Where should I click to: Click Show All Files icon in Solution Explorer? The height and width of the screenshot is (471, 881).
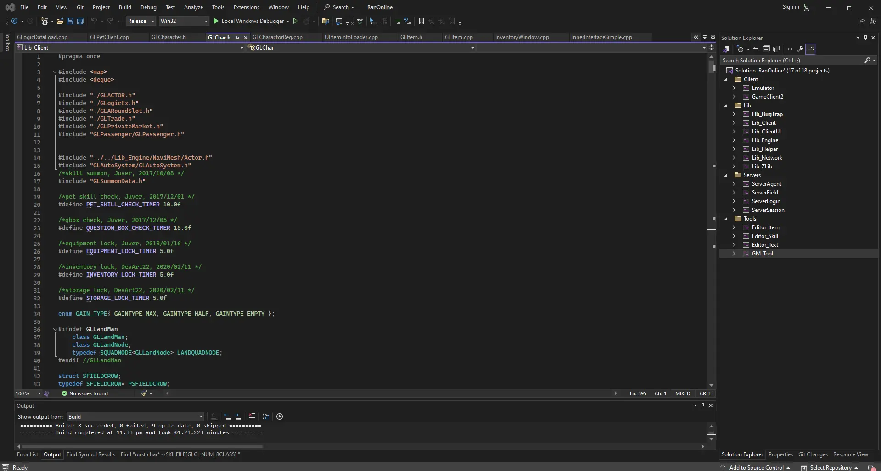click(776, 49)
